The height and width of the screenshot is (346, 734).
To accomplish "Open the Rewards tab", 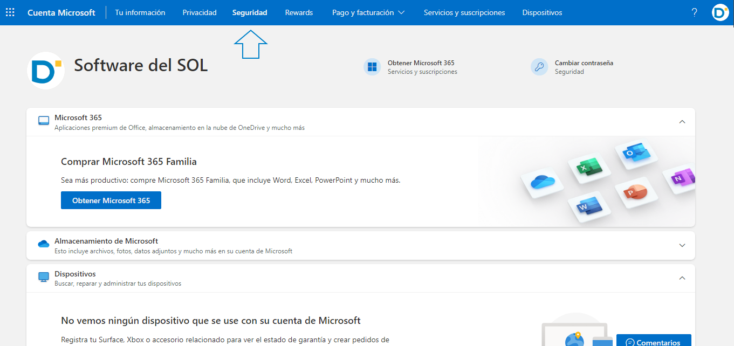I will click(299, 12).
